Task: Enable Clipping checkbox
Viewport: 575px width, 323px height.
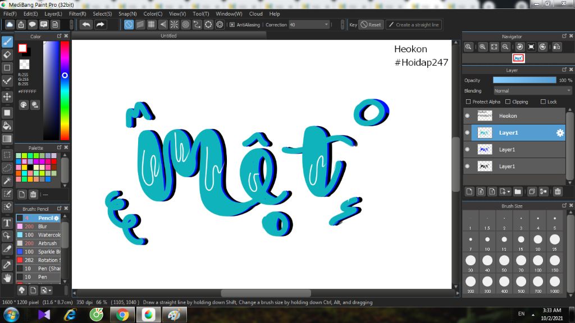Action: coord(508,102)
